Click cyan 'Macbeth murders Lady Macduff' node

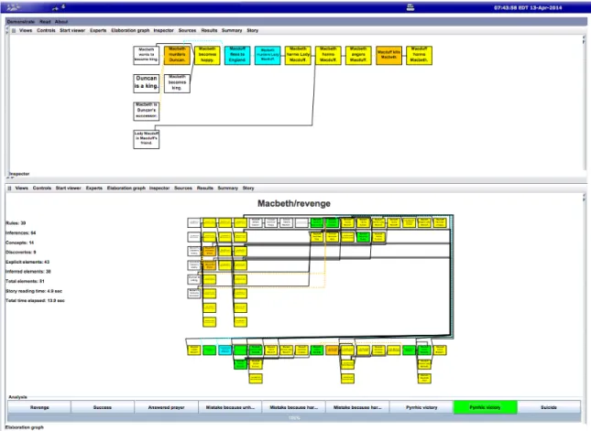268,55
